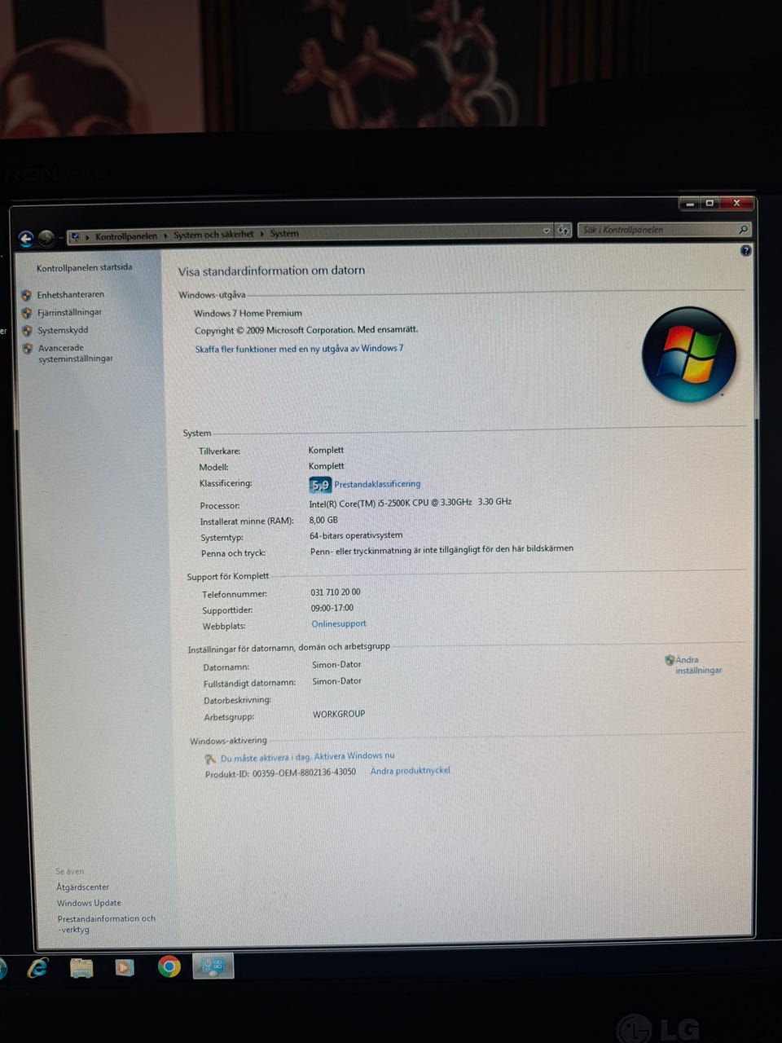The image size is (782, 1043).
Task: Click the Produkt-ID 00359-OEM-8802136-43050
Action: 280,772
